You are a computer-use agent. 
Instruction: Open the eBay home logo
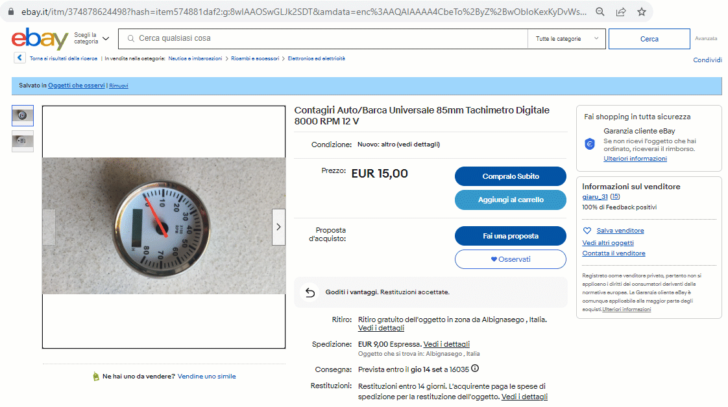40,38
